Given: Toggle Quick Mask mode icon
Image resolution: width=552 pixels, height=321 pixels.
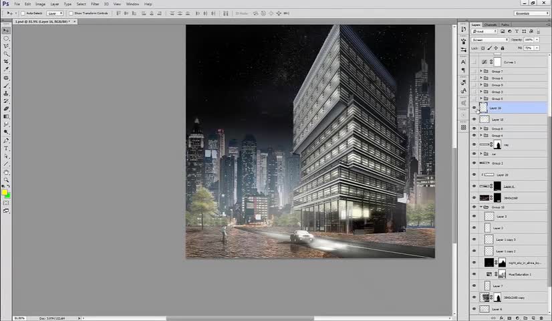Looking at the screenshot, I should (x=6, y=203).
